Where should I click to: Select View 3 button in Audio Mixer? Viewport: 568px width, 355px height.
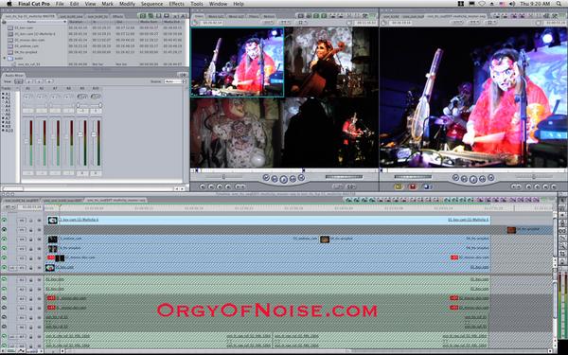39,81
